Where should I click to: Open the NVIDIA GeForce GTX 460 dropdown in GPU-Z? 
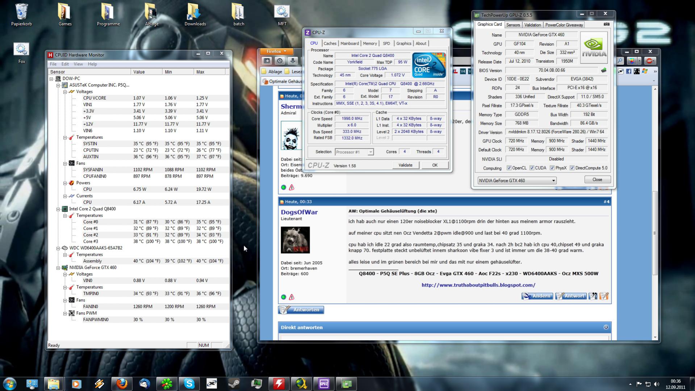pos(517,180)
